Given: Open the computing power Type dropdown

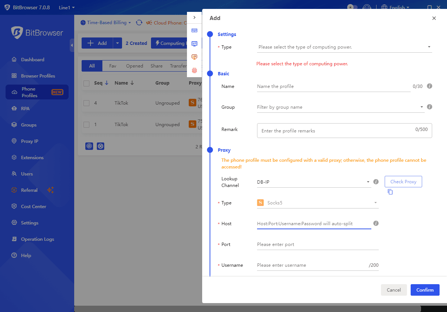Looking at the screenshot, I should pos(344,47).
